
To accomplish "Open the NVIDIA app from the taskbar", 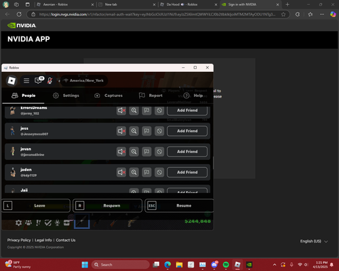I will pyautogui.click(x=250, y=264).
